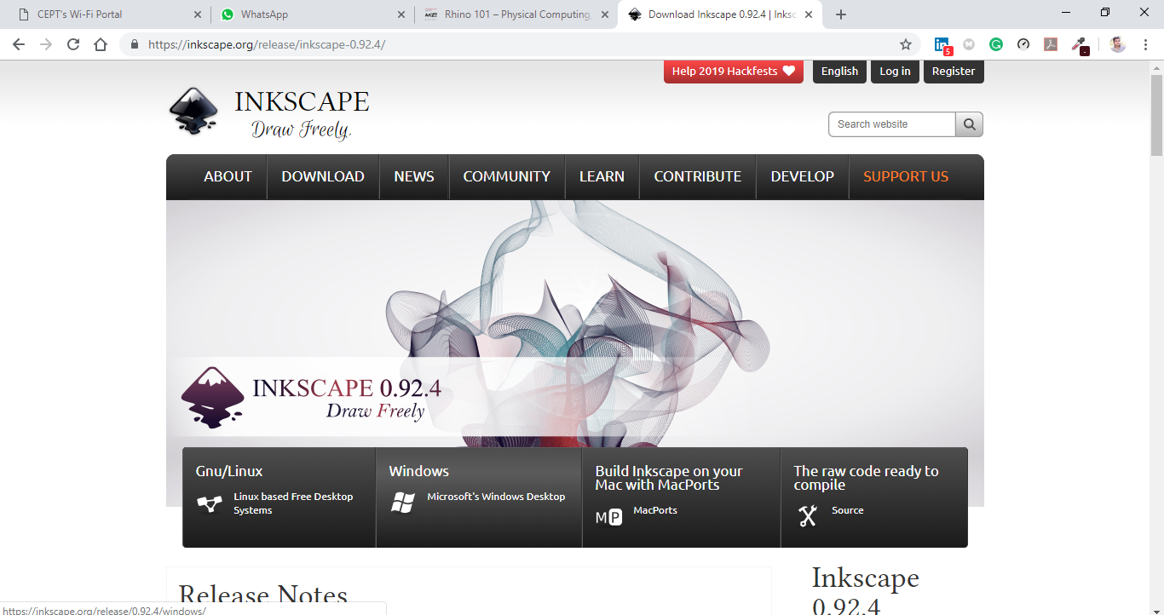The width and height of the screenshot is (1164, 615).
Task: View site security padlock info
Action: click(135, 44)
